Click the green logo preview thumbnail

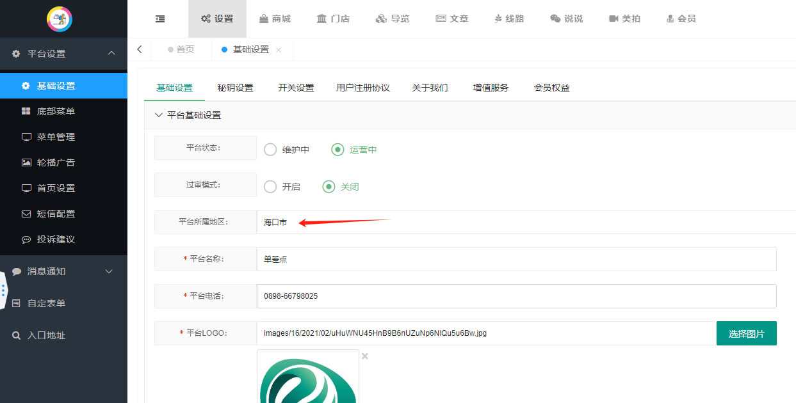[308, 377]
